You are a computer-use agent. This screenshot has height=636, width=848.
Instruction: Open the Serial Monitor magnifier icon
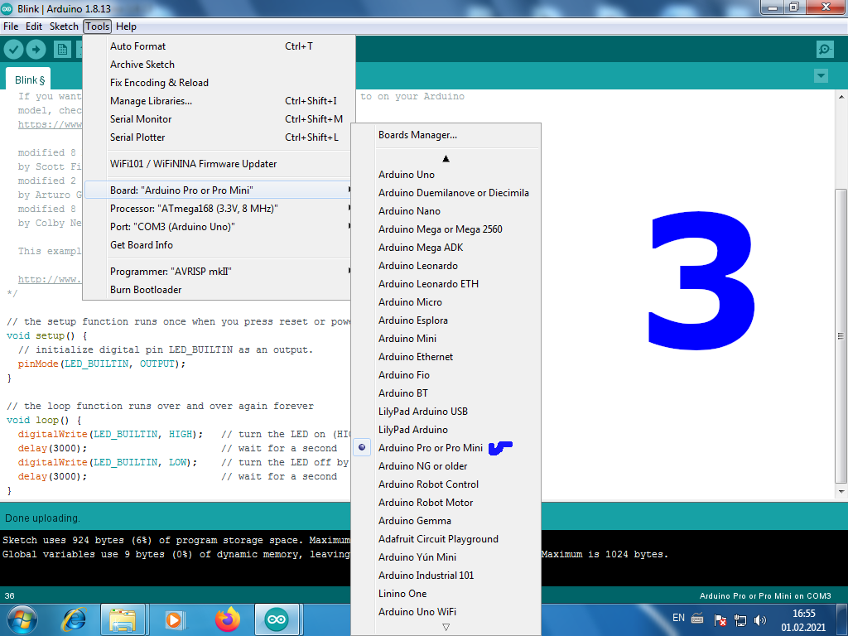825,49
